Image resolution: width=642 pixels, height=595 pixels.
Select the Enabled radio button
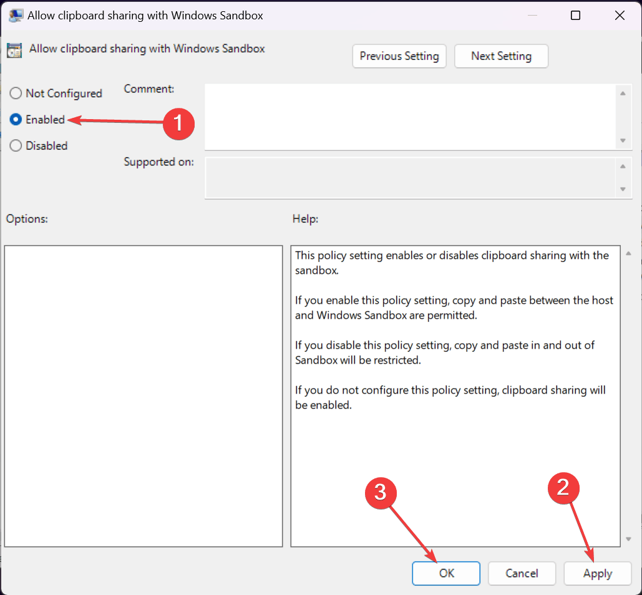[x=15, y=119]
